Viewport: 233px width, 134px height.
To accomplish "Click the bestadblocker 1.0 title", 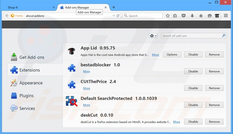I will coord(100,65).
